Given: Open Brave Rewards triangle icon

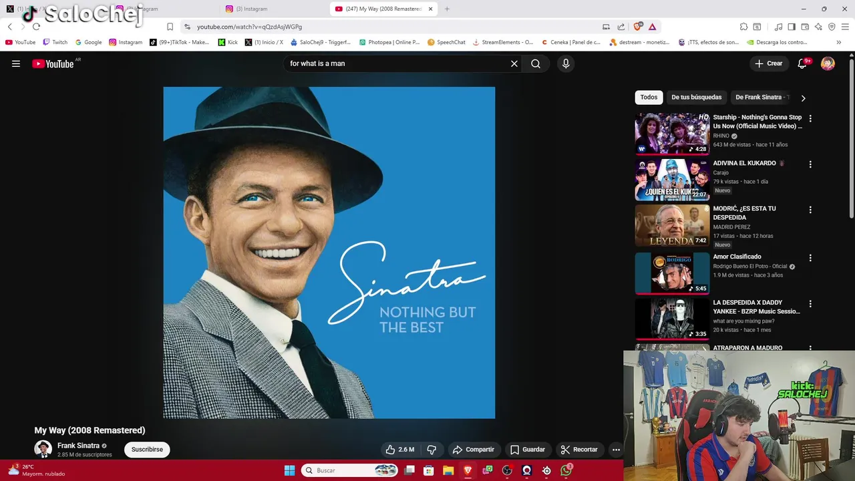Looking at the screenshot, I should 653,27.
